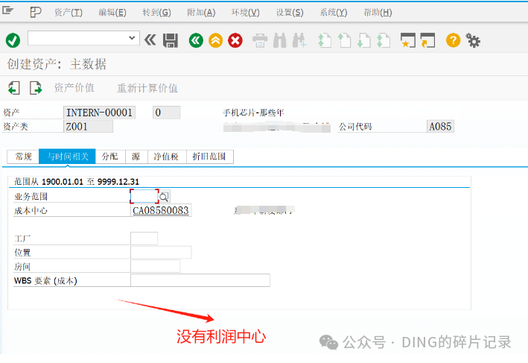Go to previous page icon
The width and height of the screenshot is (528, 363).
[344, 40]
